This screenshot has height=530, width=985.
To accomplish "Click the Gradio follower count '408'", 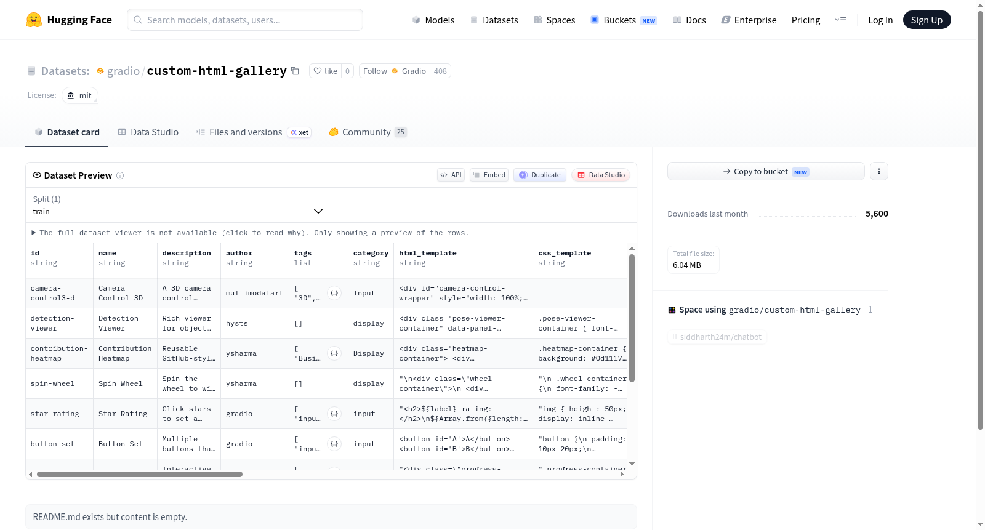I will [x=440, y=71].
